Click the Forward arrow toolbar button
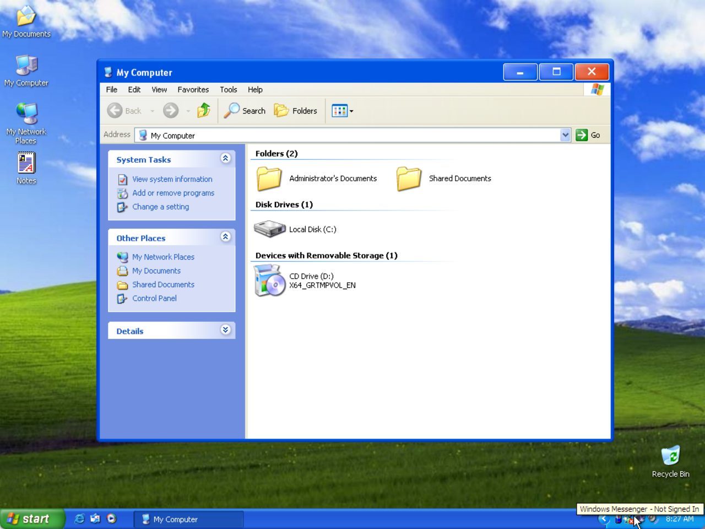 [171, 111]
